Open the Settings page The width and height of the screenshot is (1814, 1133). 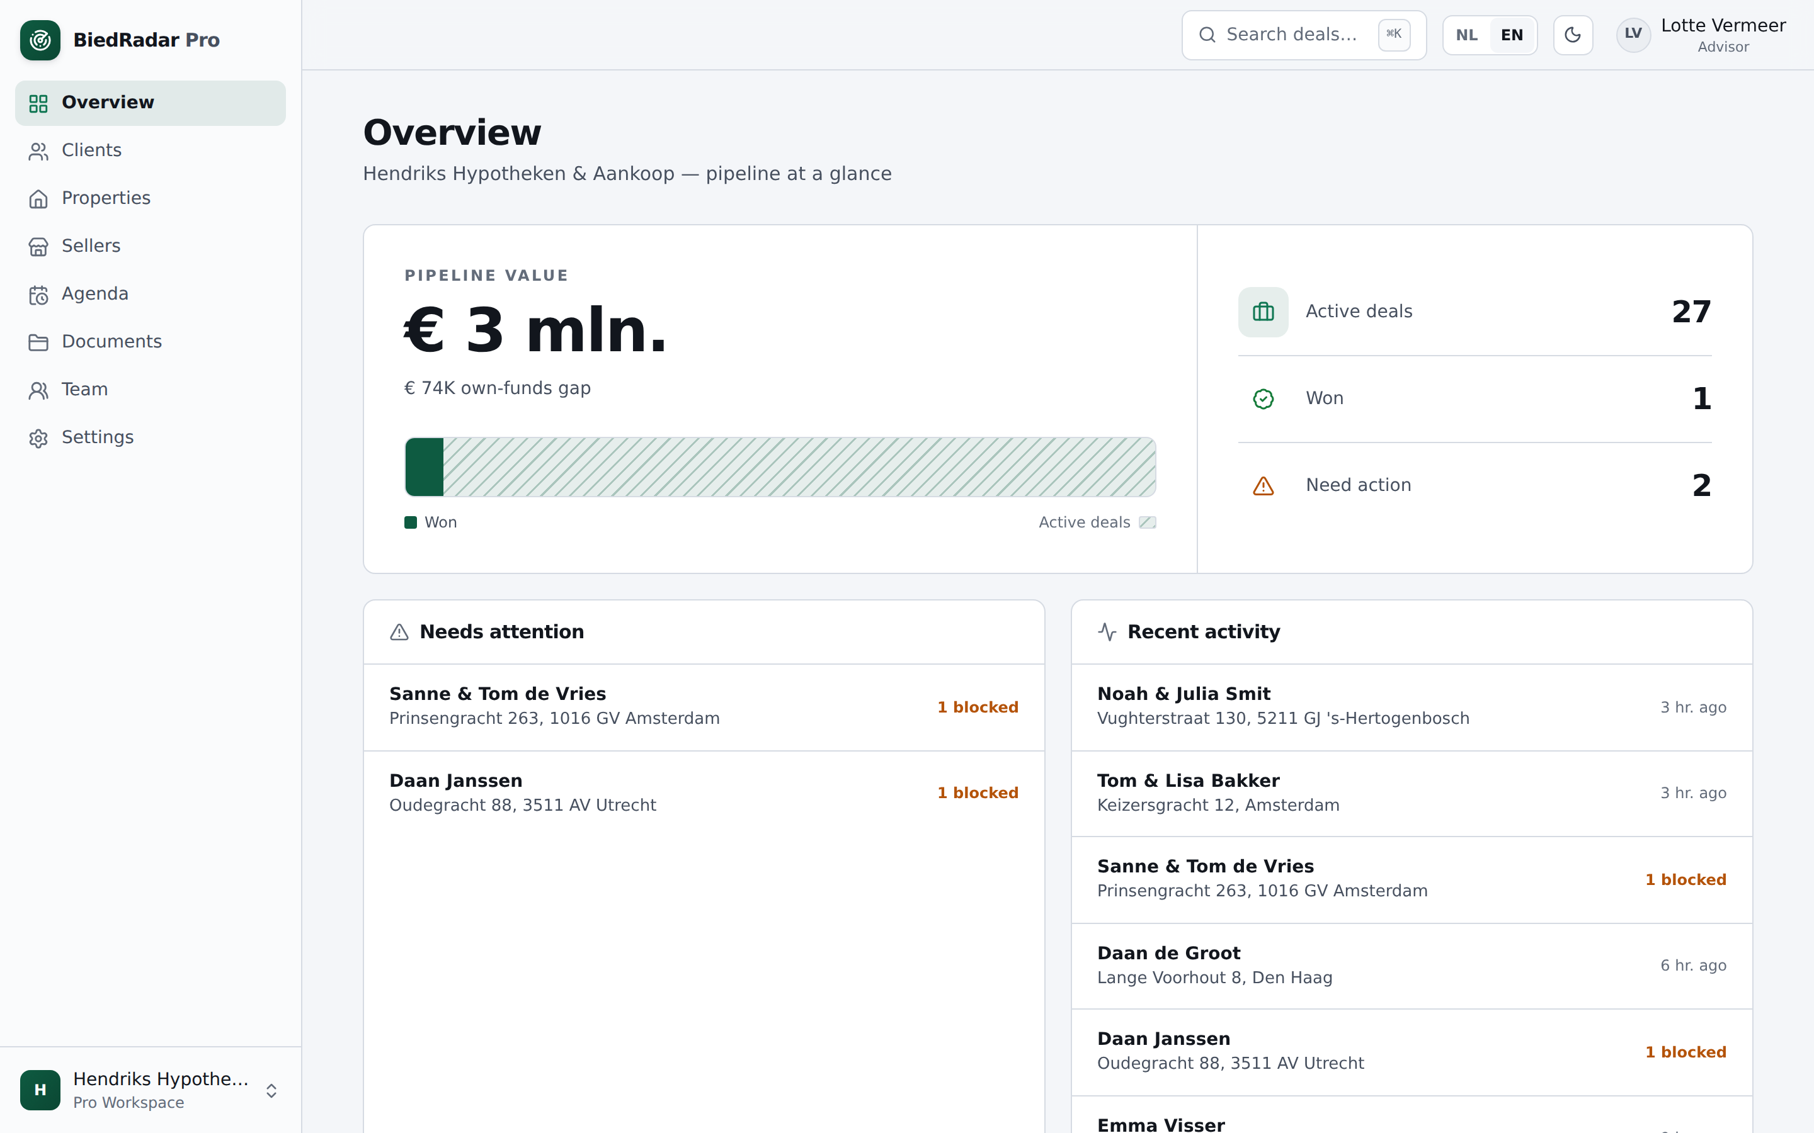tap(150, 438)
